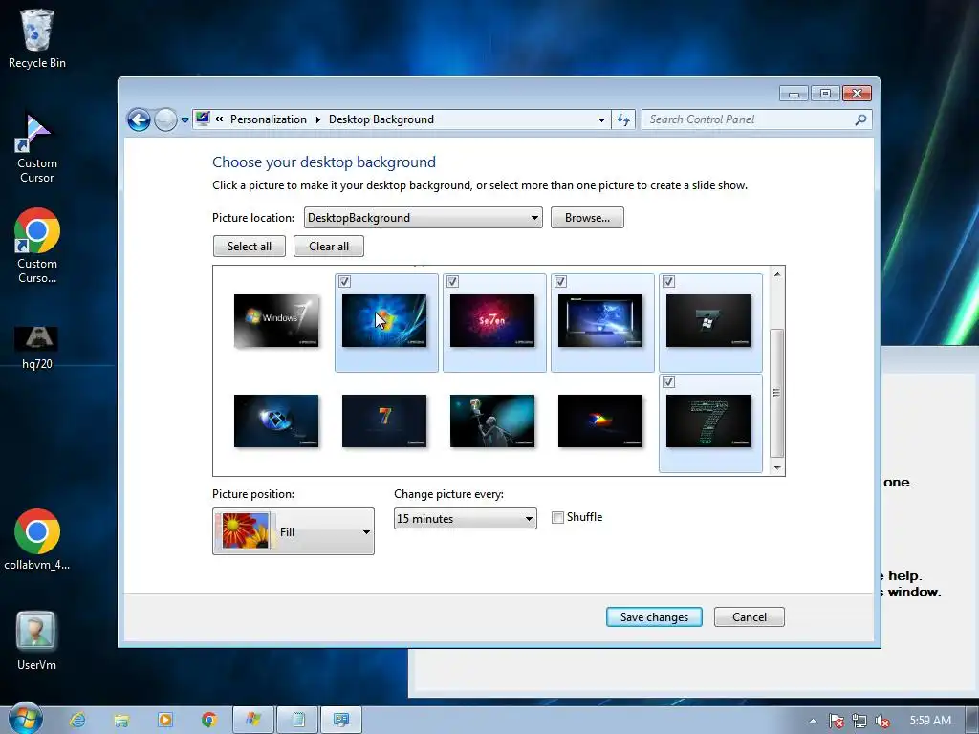Click Save changes button
Viewport: 979px width, 734px height.
(x=654, y=617)
